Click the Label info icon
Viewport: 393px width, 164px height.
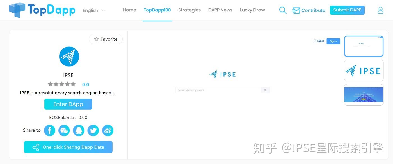coord(315,41)
